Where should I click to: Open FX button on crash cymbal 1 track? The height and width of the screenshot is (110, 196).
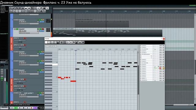[x=40, y=93]
